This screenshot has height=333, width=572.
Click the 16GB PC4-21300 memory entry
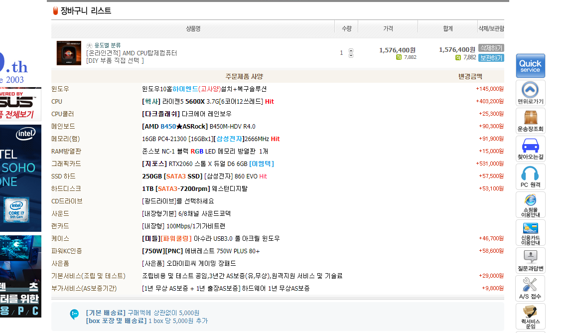pos(211,139)
